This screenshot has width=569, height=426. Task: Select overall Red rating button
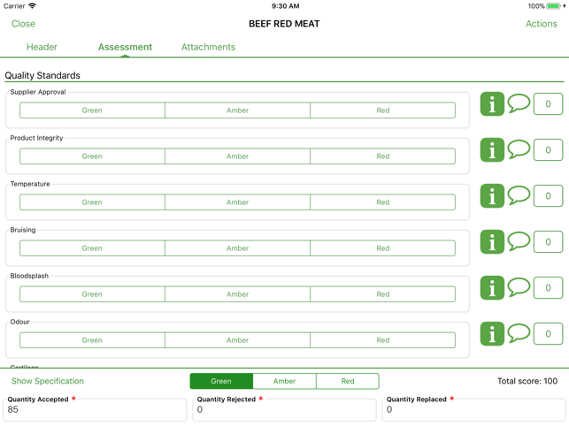(x=347, y=382)
